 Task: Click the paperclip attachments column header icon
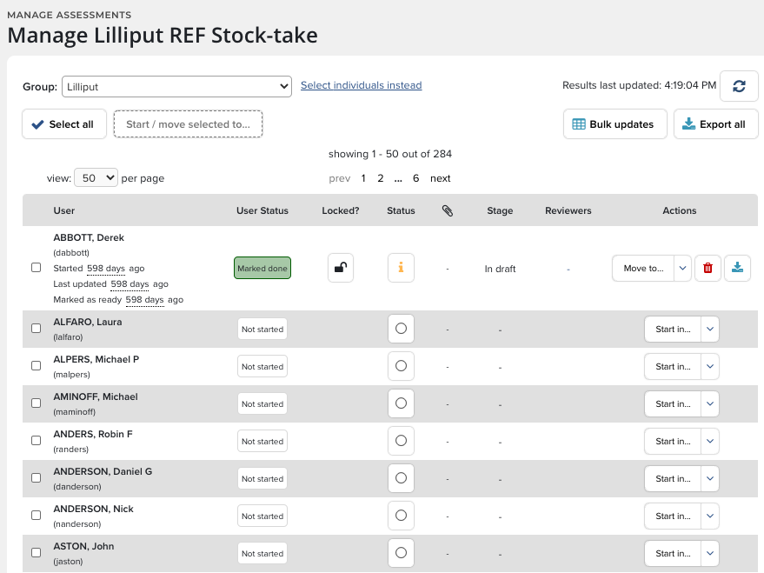click(x=448, y=210)
